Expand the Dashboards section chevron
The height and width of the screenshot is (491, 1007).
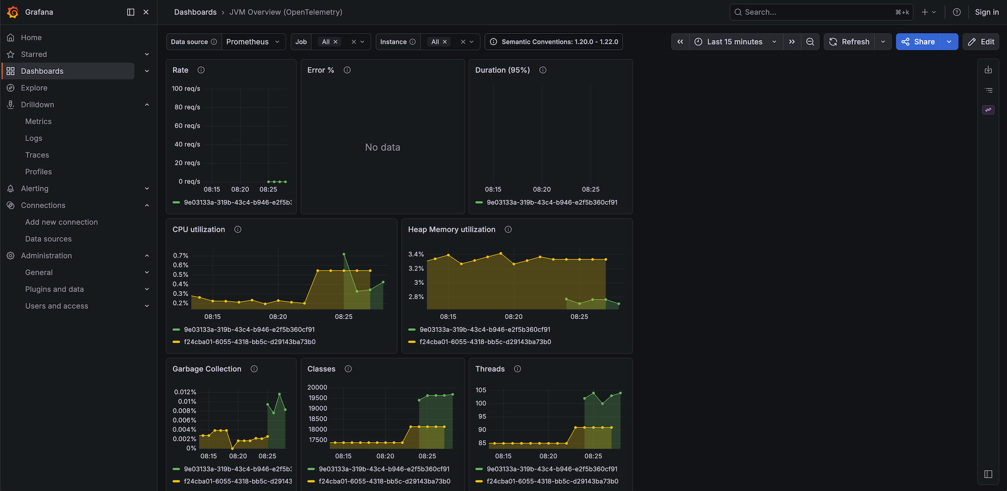pos(147,71)
